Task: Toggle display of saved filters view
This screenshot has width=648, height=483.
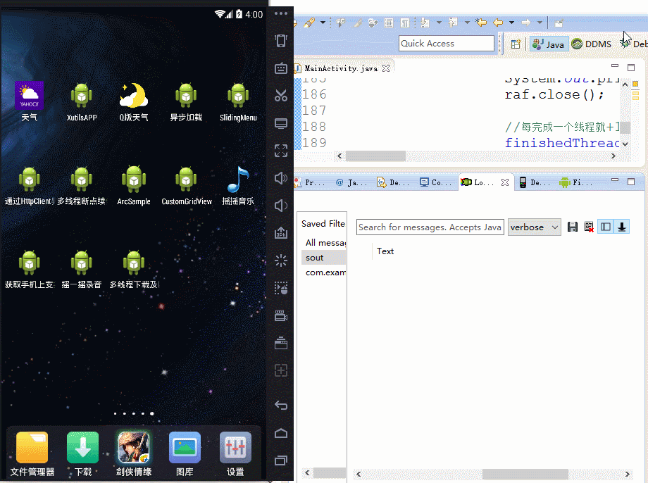Action: coord(606,227)
